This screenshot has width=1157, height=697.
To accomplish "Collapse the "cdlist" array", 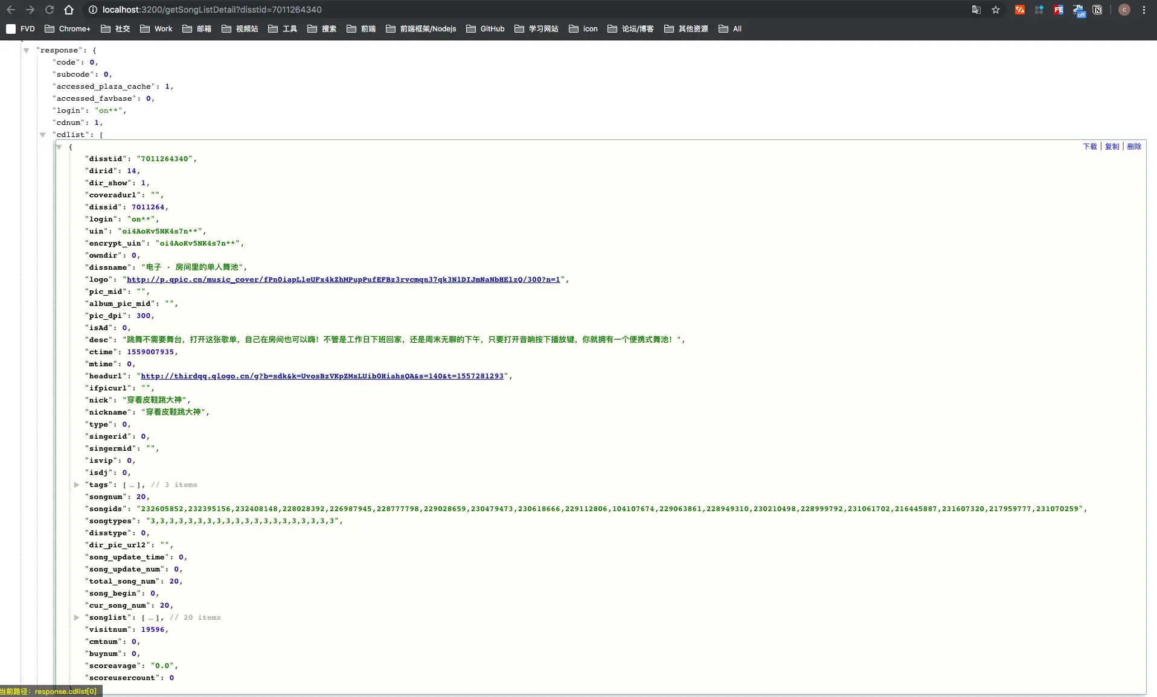I will click(42, 135).
